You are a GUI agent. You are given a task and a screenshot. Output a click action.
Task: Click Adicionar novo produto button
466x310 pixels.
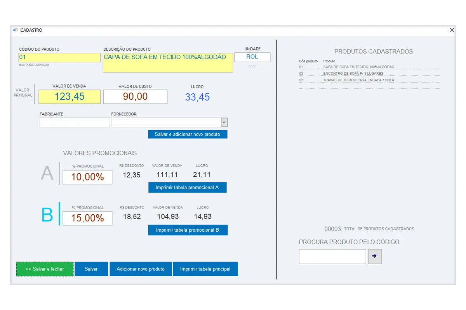click(x=141, y=269)
